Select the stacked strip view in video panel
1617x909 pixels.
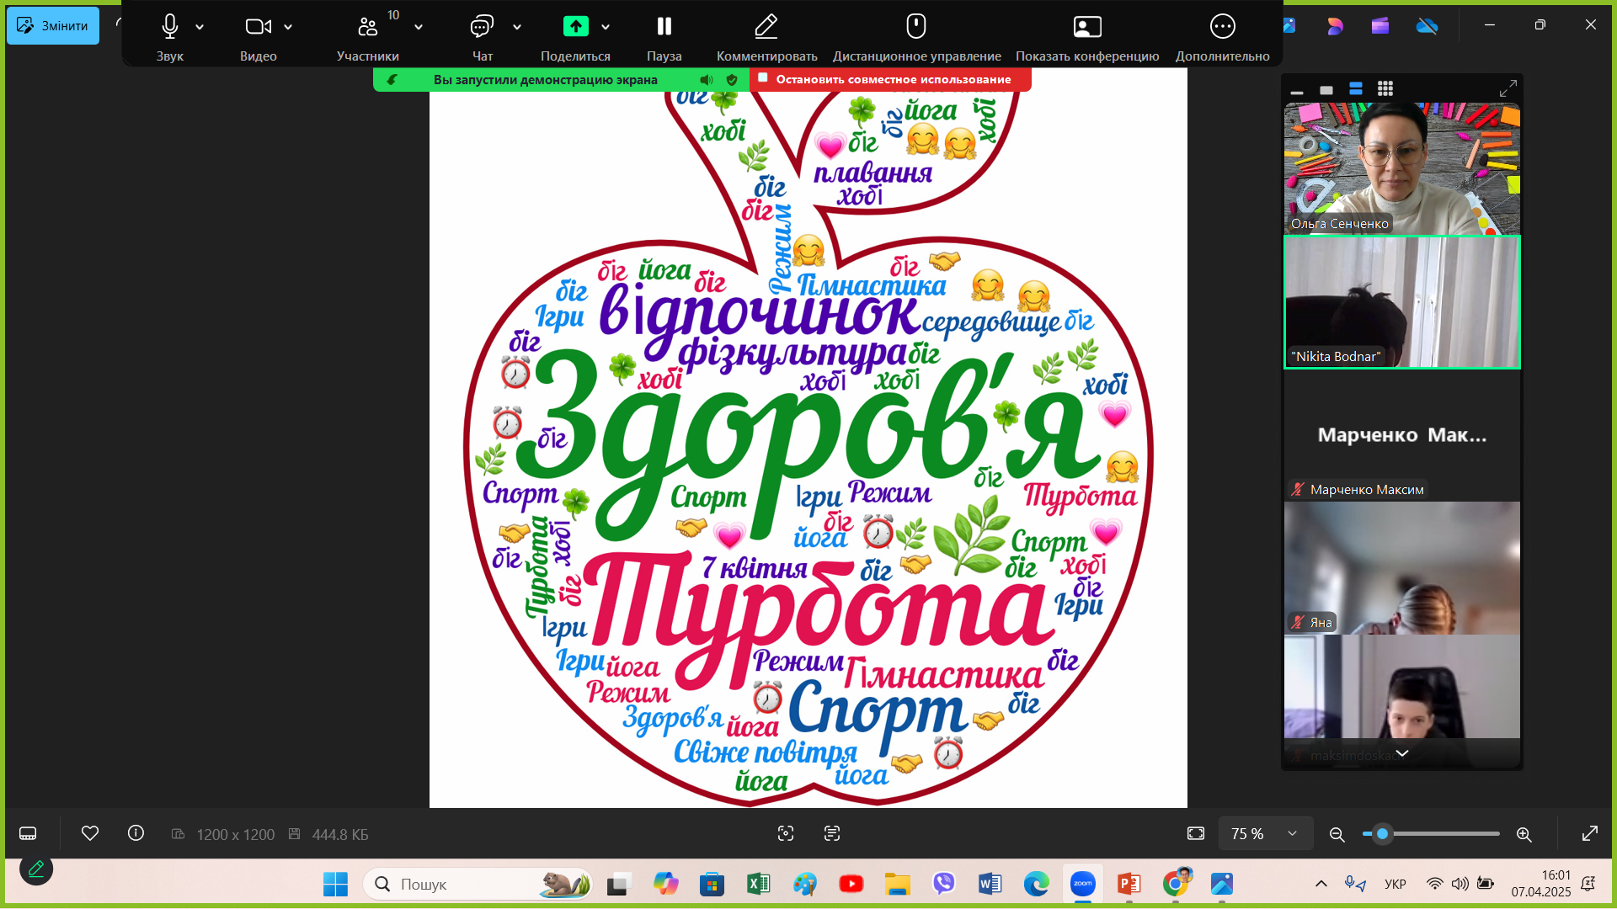[x=1356, y=89]
